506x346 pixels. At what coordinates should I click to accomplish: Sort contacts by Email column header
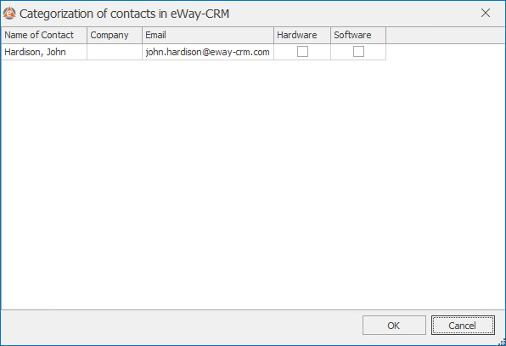[x=208, y=35]
